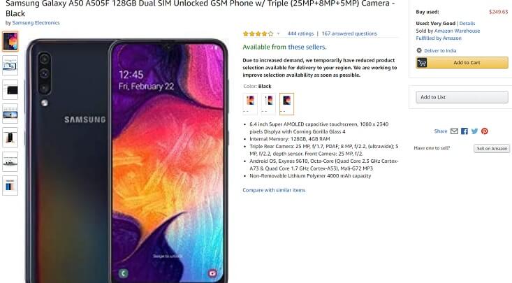Select the Black color variant swatch
This screenshot has width=512, height=283.
(x=286, y=103)
